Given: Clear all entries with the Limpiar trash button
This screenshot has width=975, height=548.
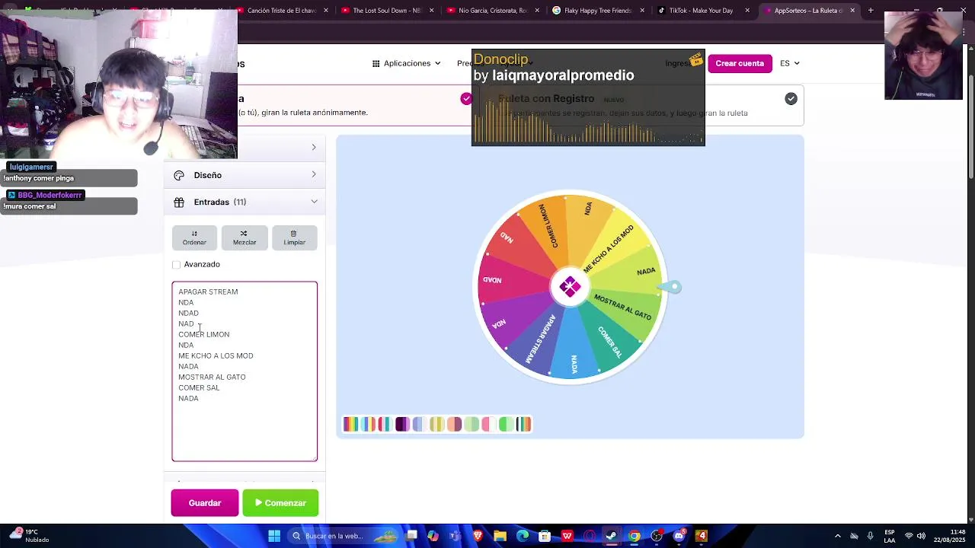Looking at the screenshot, I should (x=295, y=237).
